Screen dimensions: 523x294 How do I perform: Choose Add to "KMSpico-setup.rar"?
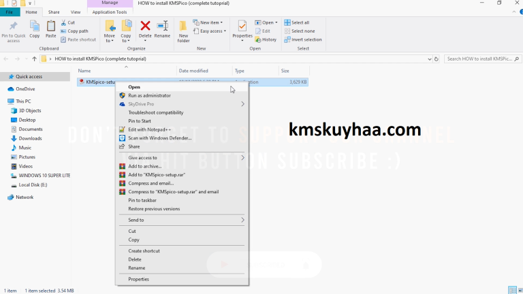point(182,175)
